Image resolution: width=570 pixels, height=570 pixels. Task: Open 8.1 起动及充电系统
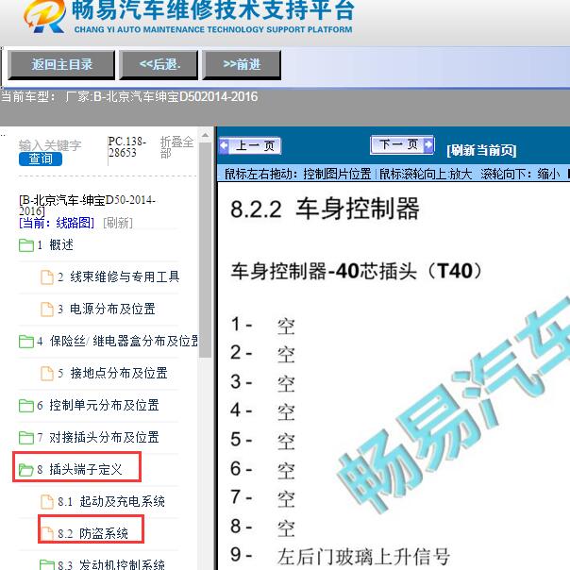point(110,502)
